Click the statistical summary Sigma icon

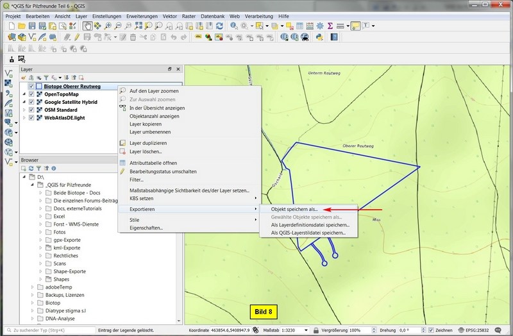[330, 26]
